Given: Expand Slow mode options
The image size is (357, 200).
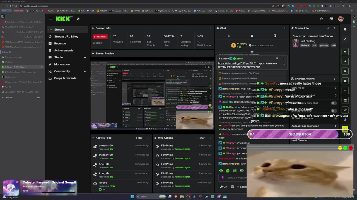Looking at the screenshot, I should click(336, 88).
